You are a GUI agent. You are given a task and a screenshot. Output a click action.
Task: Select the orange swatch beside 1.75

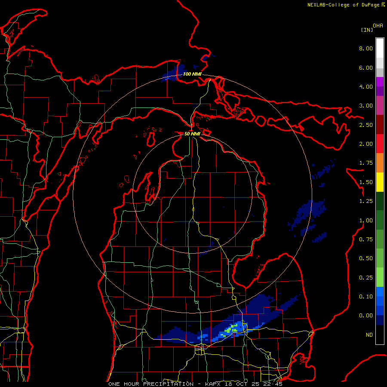(x=380, y=163)
